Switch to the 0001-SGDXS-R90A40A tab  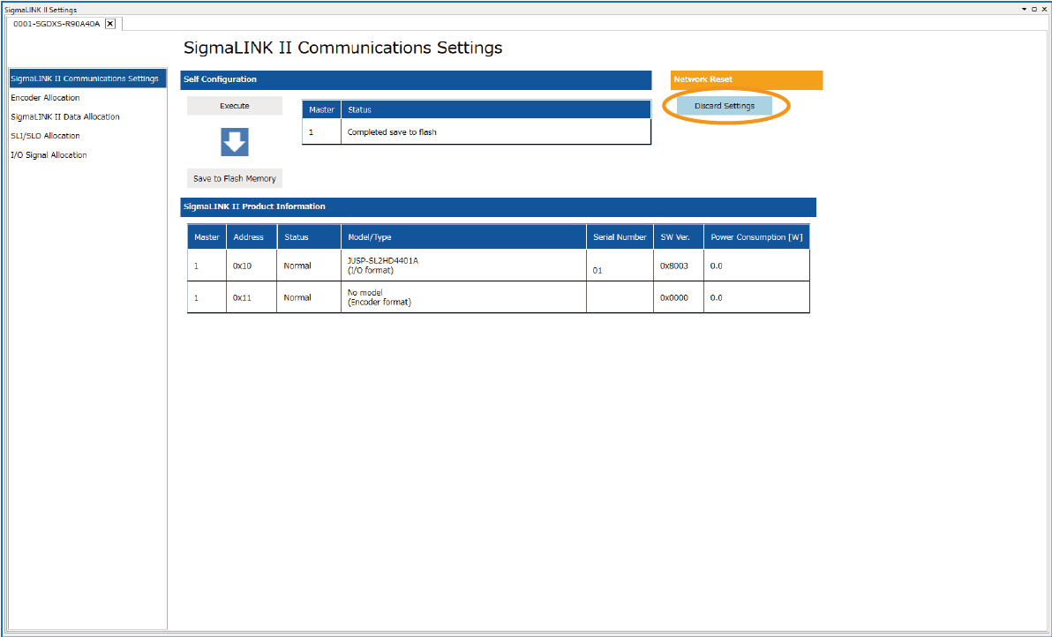coord(56,24)
